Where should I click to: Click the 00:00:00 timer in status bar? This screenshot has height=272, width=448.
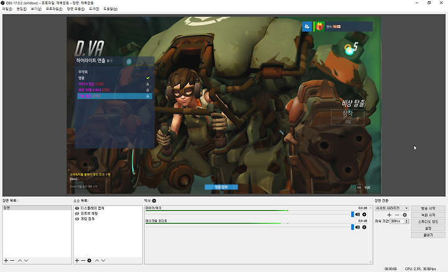pyautogui.click(x=391, y=269)
